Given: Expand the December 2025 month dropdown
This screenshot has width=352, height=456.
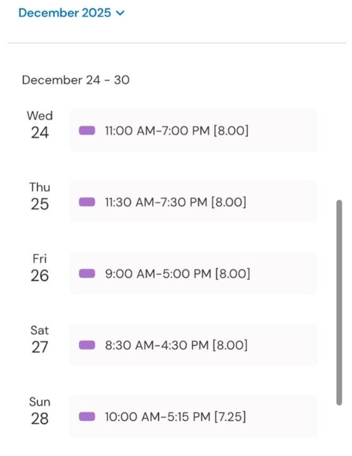Looking at the screenshot, I should pyautogui.click(x=65, y=13).
